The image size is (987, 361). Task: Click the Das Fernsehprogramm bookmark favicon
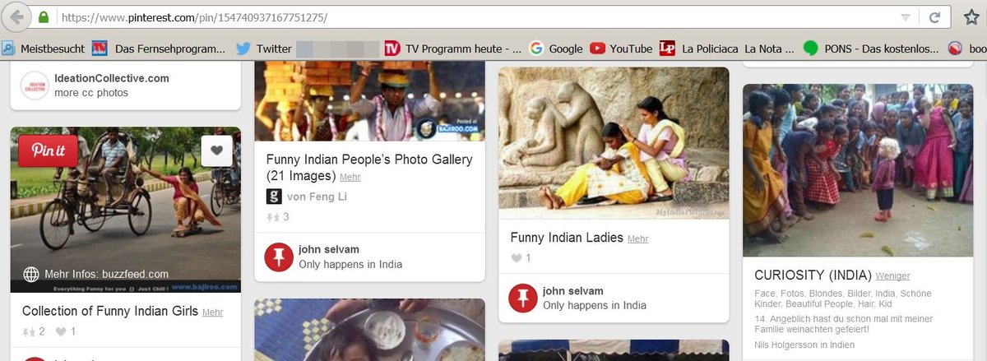100,49
